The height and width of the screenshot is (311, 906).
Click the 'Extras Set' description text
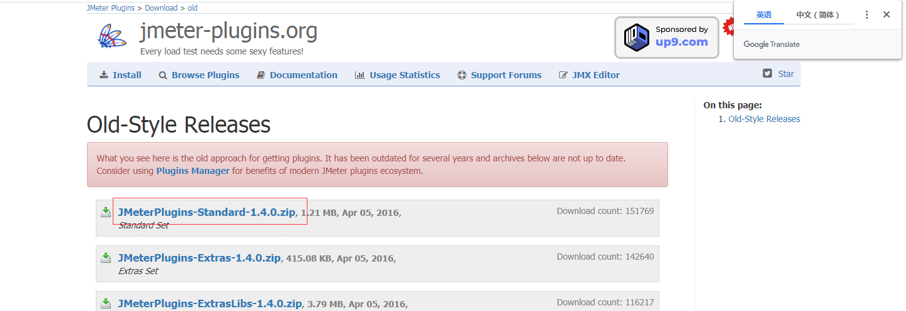[x=138, y=271]
